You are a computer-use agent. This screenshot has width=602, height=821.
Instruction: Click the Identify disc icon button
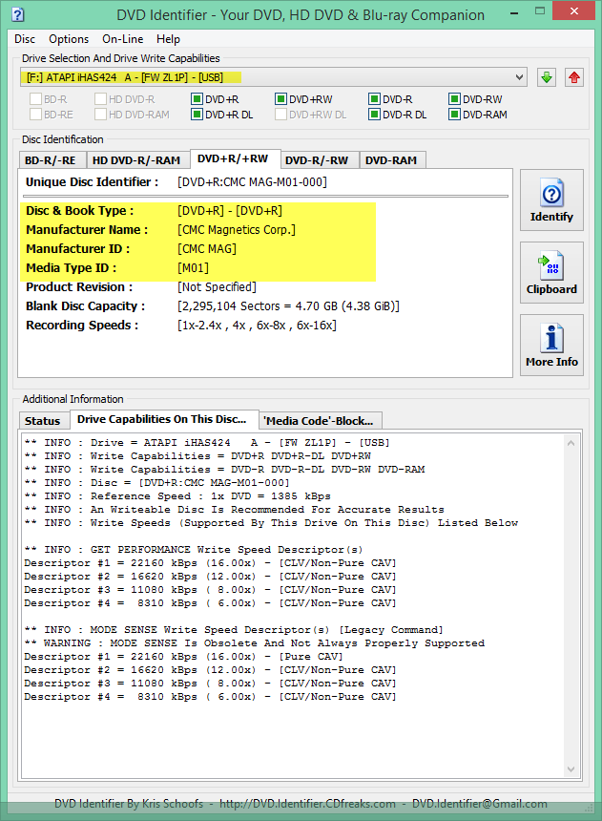551,200
